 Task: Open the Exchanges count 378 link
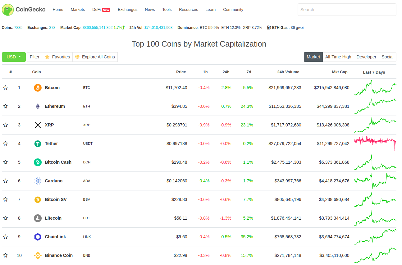pyautogui.click(x=52, y=28)
